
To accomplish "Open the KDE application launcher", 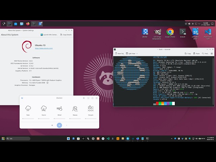I will pyautogui.click(x=4, y=24).
